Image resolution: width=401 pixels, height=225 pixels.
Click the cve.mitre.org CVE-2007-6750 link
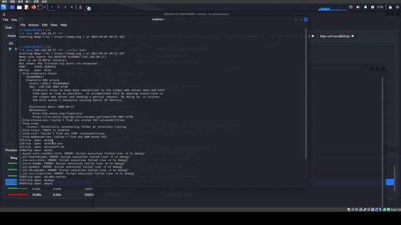[x=83, y=117]
